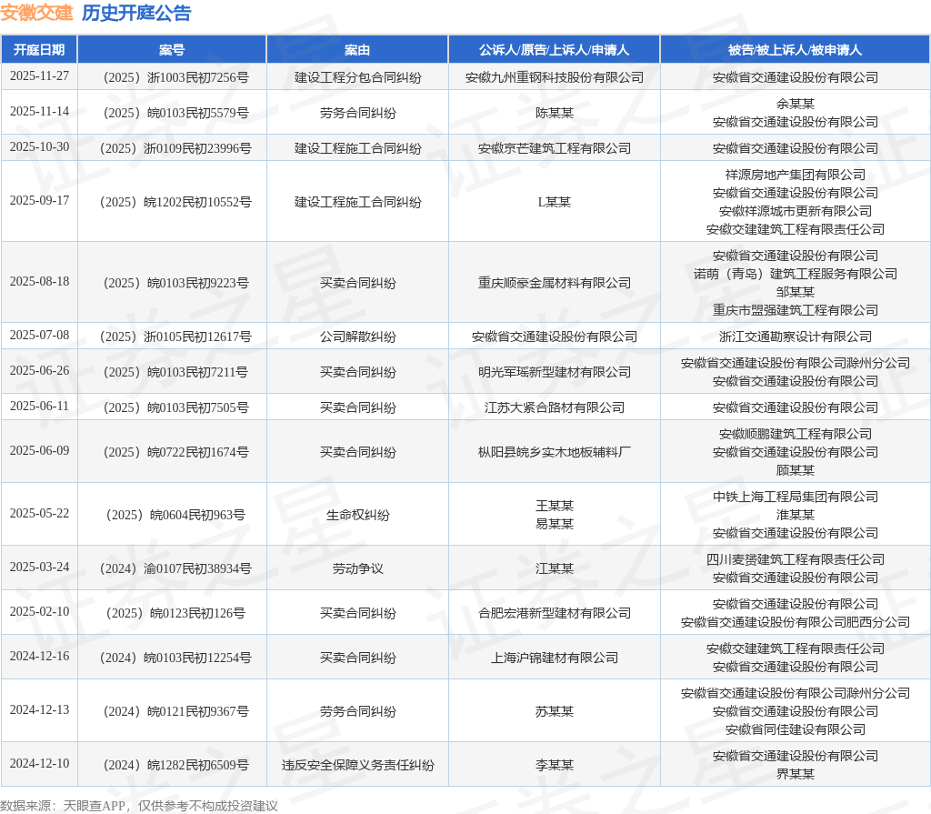Click cause 违反安全保障义务责任纠纷
The width and height of the screenshot is (931, 814).
click(357, 765)
